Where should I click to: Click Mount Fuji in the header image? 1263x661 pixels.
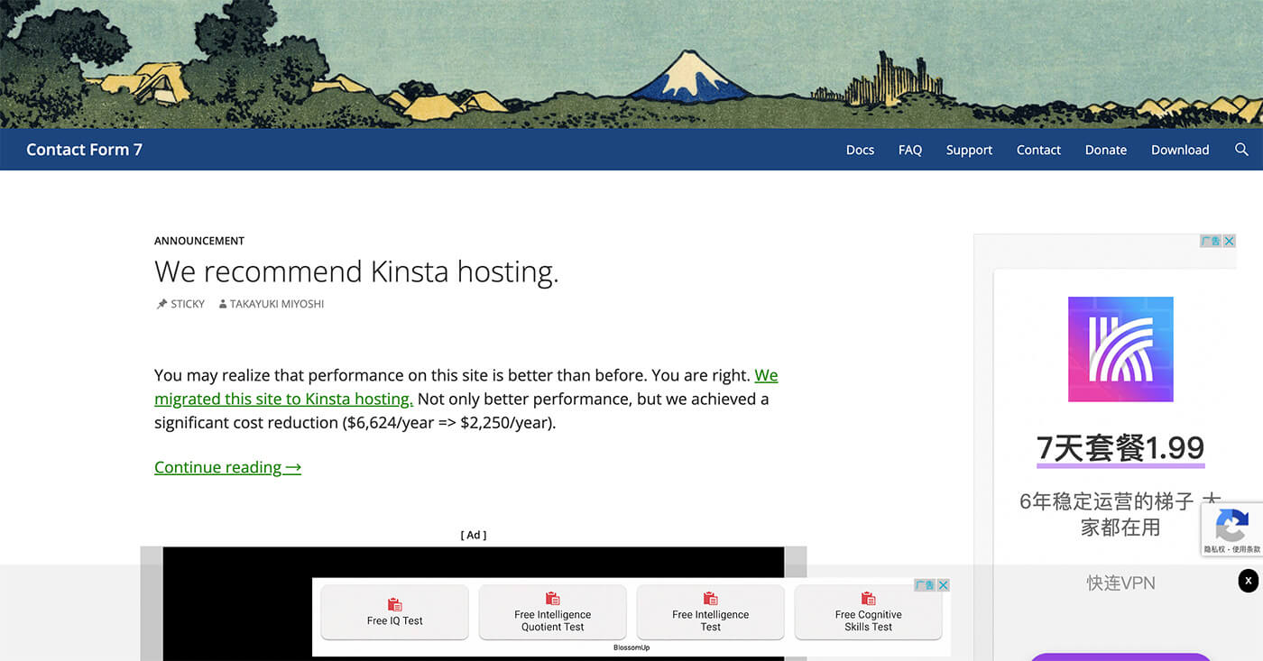point(690,76)
